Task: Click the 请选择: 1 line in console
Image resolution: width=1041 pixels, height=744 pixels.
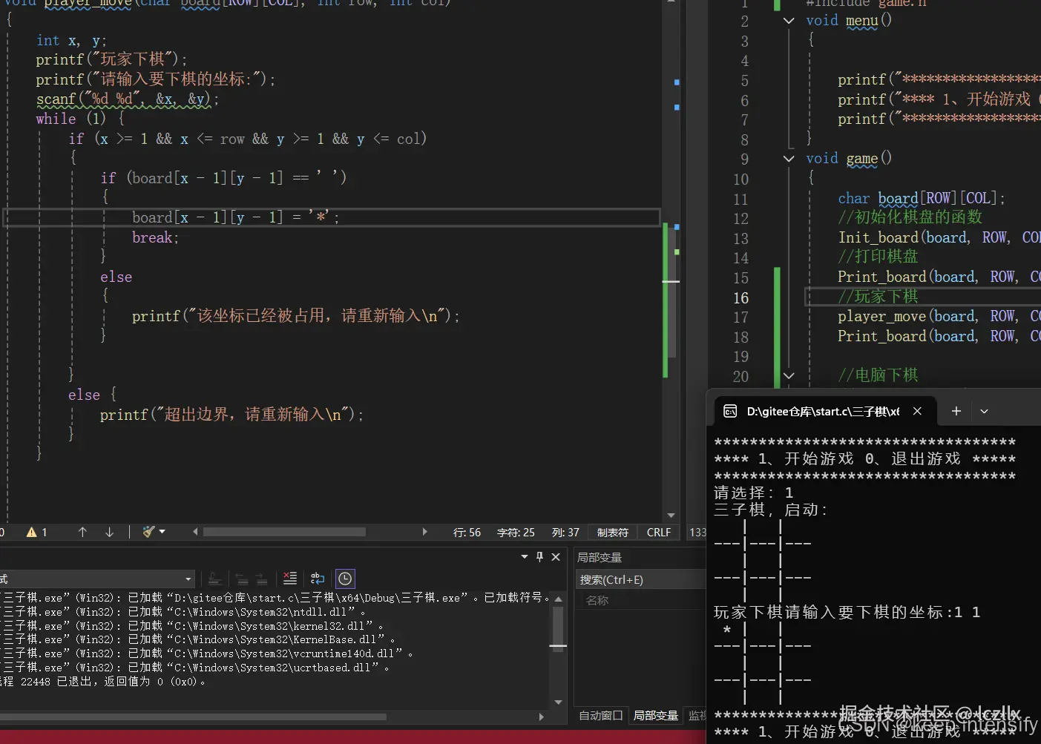Action: pyautogui.click(x=754, y=493)
